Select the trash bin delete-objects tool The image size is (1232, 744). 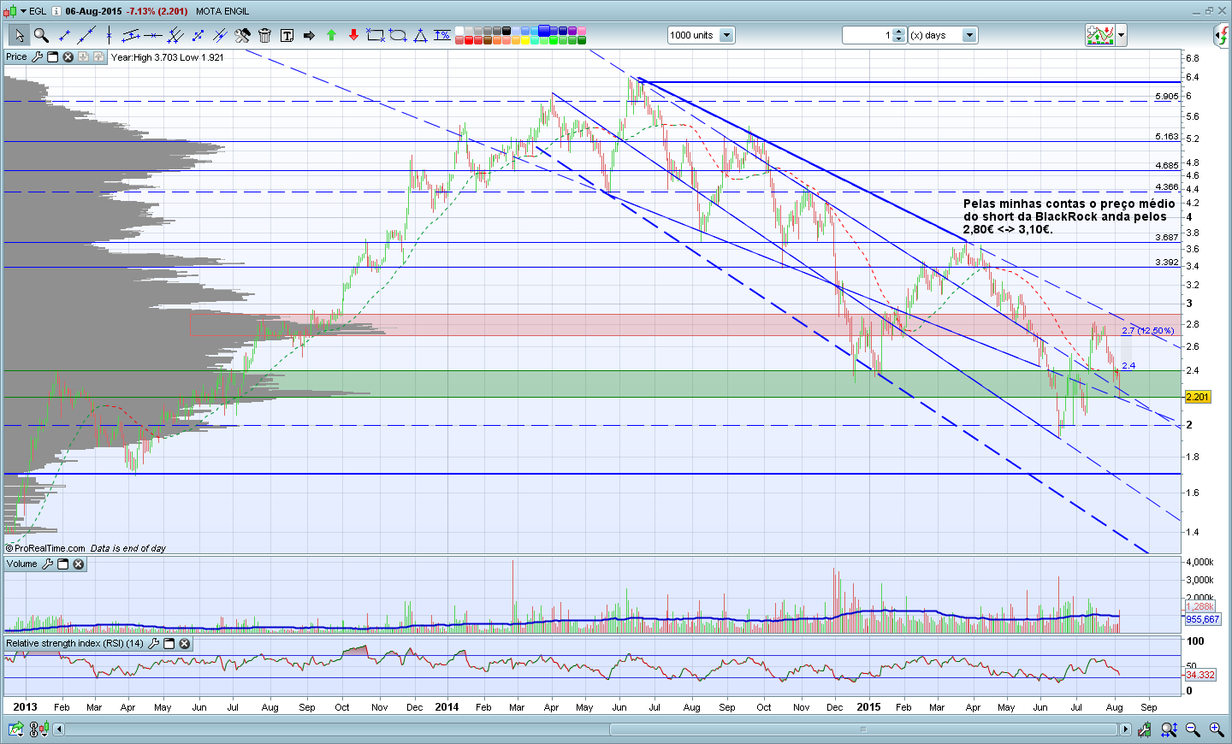pos(264,35)
